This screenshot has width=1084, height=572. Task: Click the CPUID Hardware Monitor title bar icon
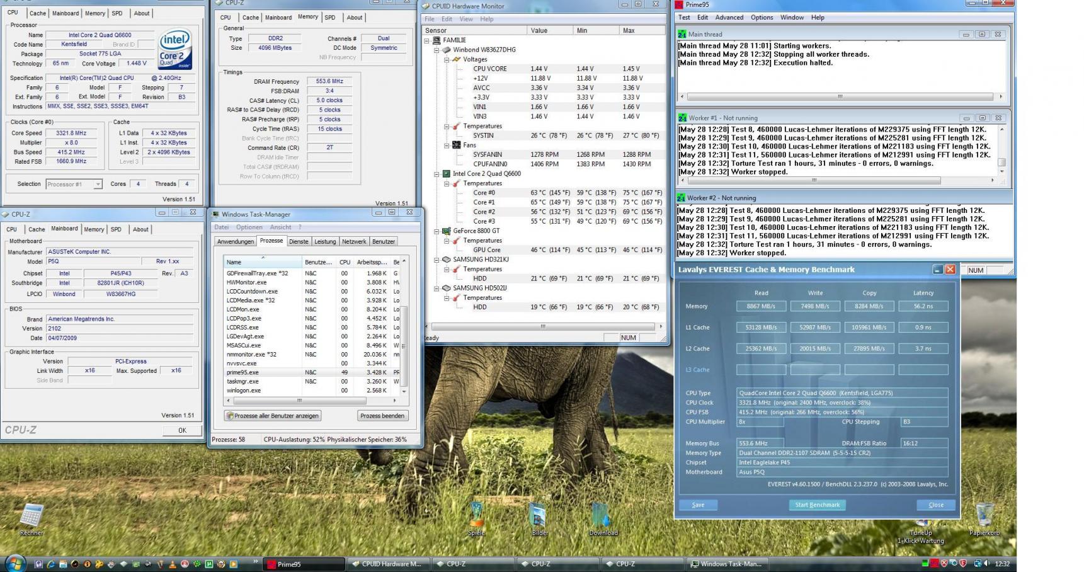[x=426, y=6]
